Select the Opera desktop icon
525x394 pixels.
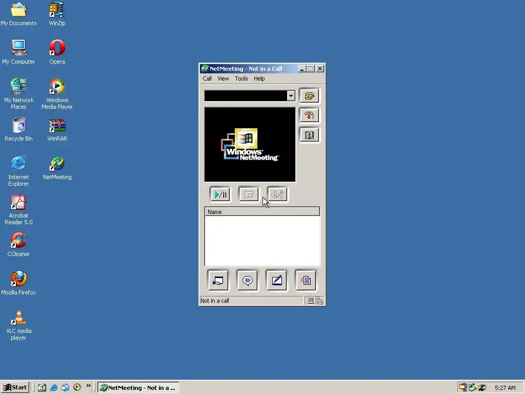click(57, 53)
